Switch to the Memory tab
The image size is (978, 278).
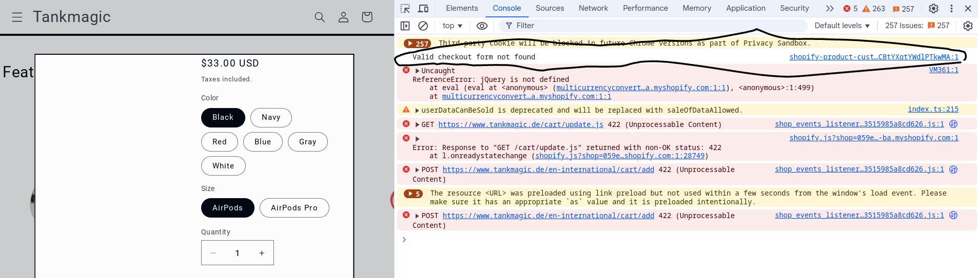coord(697,8)
